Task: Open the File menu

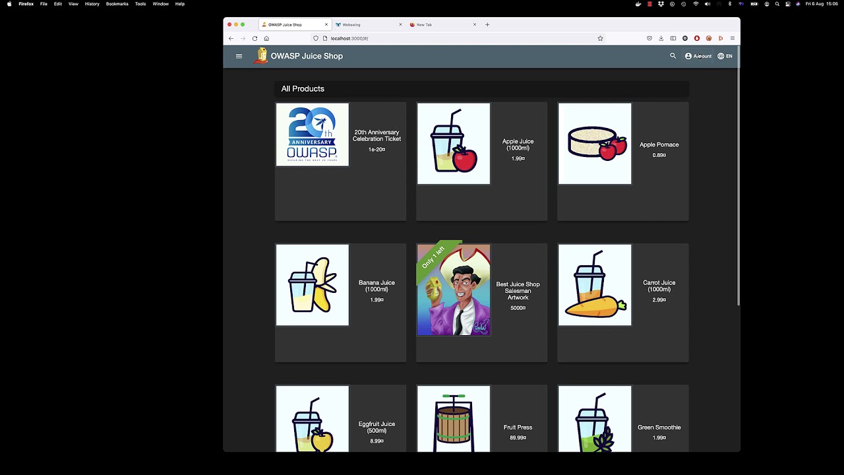Action: 44,4
